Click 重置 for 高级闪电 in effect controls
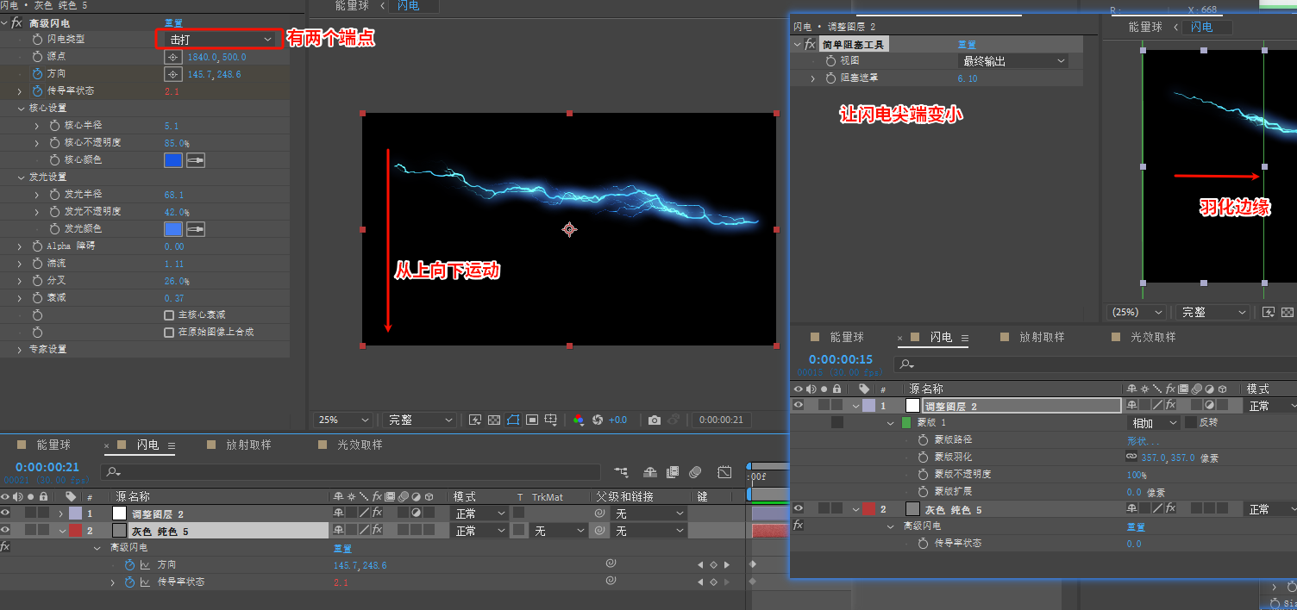Image resolution: width=1297 pixels, height=610 pixels. pos(172,22)
